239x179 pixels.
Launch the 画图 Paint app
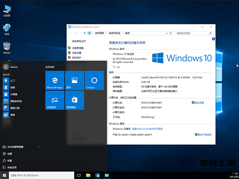point(9,115)
